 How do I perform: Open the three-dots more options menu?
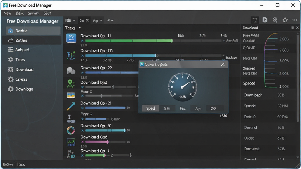[295, 20]
